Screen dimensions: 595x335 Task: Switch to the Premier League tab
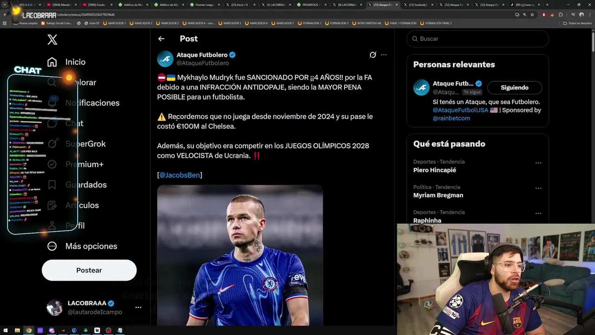click(205, 5)
